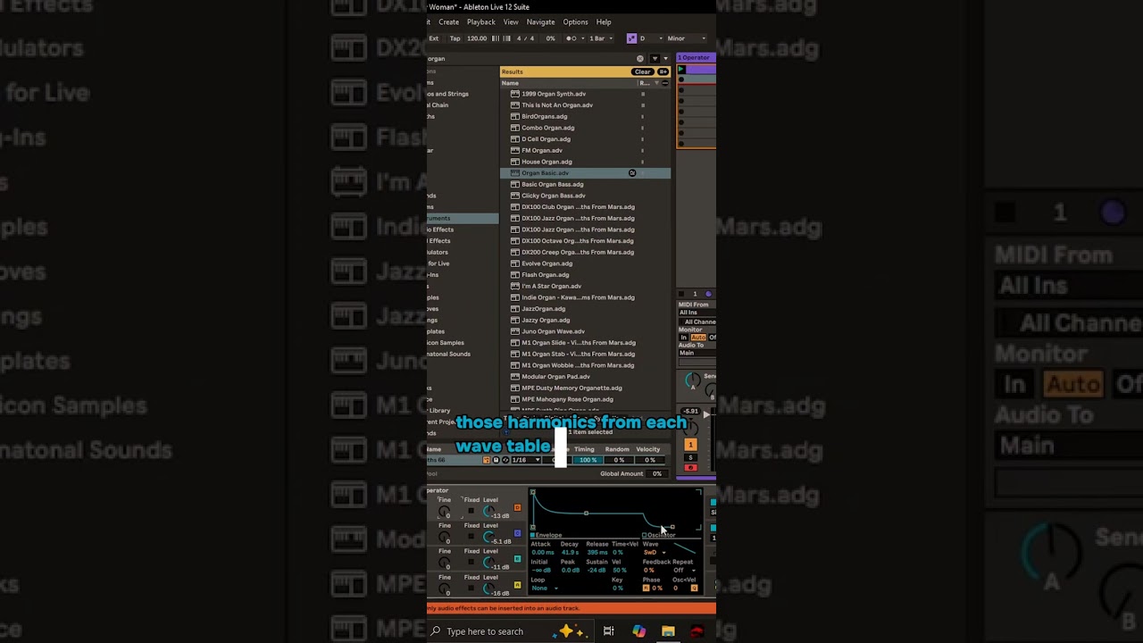Image resolution: width=1143 pixels, height=643 pixels.
Task: Open the key root D dropdown
Action: (x=651, y=38)
